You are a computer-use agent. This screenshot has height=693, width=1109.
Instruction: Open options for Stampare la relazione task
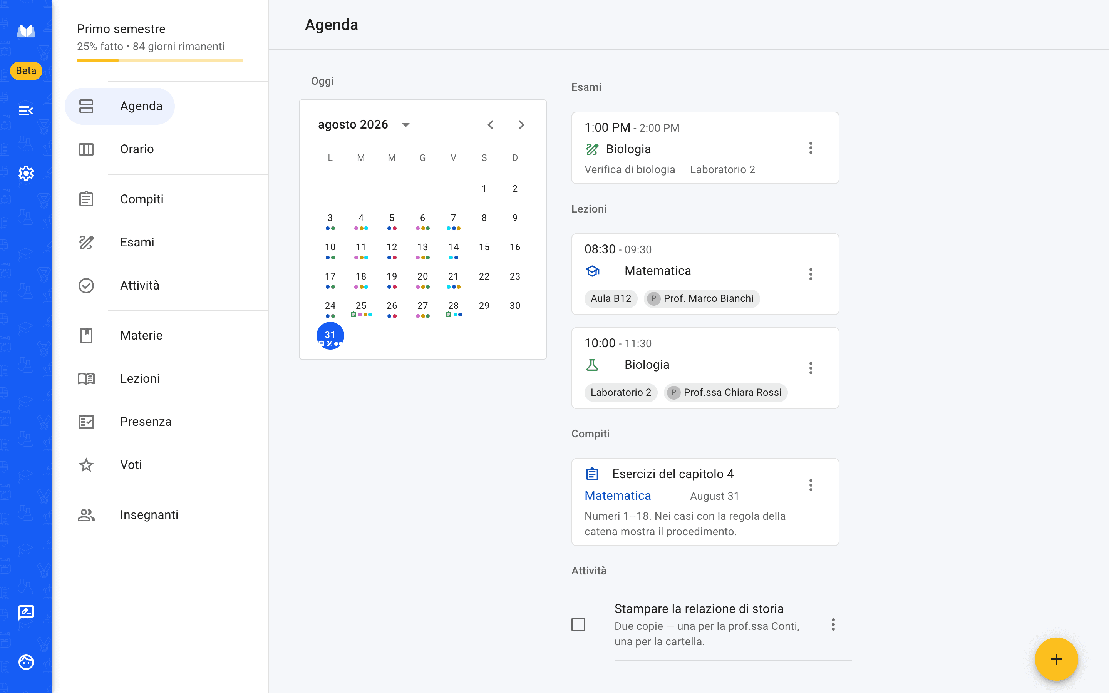pos(833,624)
